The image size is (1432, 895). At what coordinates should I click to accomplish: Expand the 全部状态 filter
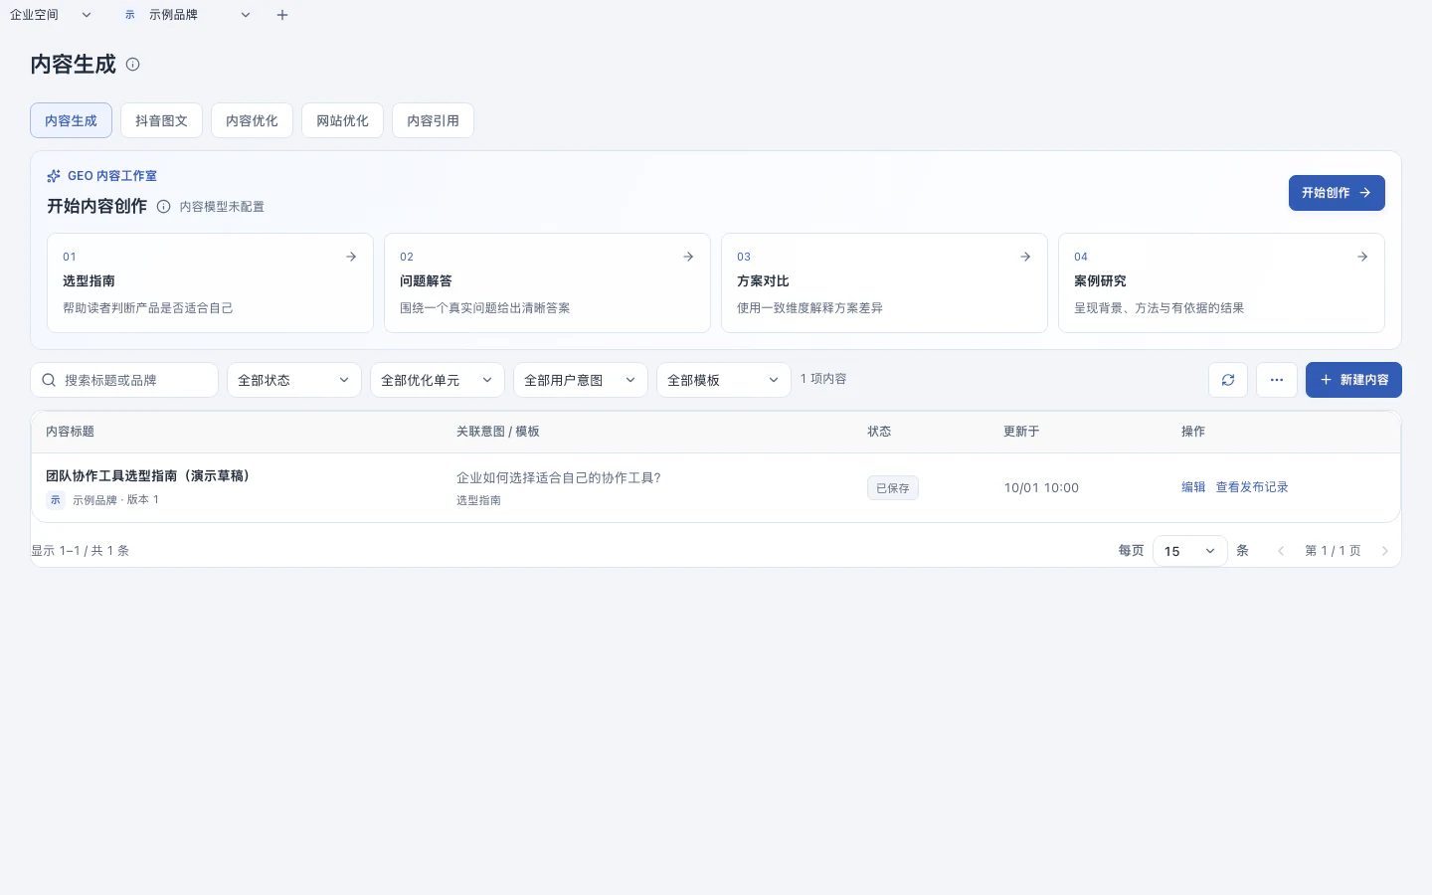pyautogui.click(x=294, y=380)
